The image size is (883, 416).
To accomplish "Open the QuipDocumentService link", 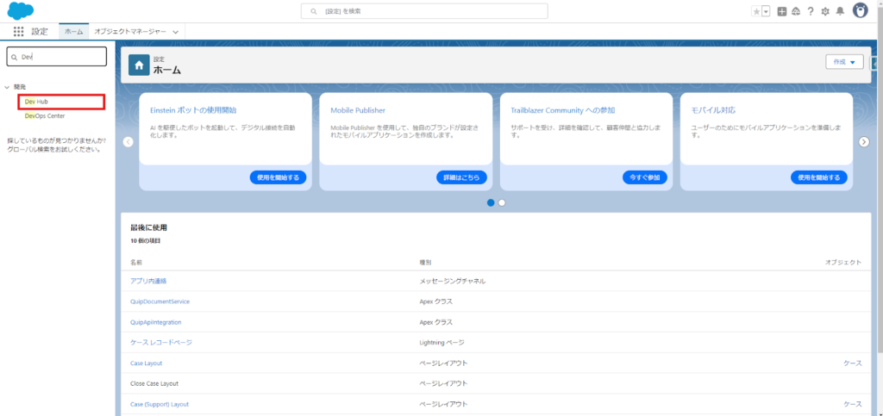I will (x=160, y=301).
